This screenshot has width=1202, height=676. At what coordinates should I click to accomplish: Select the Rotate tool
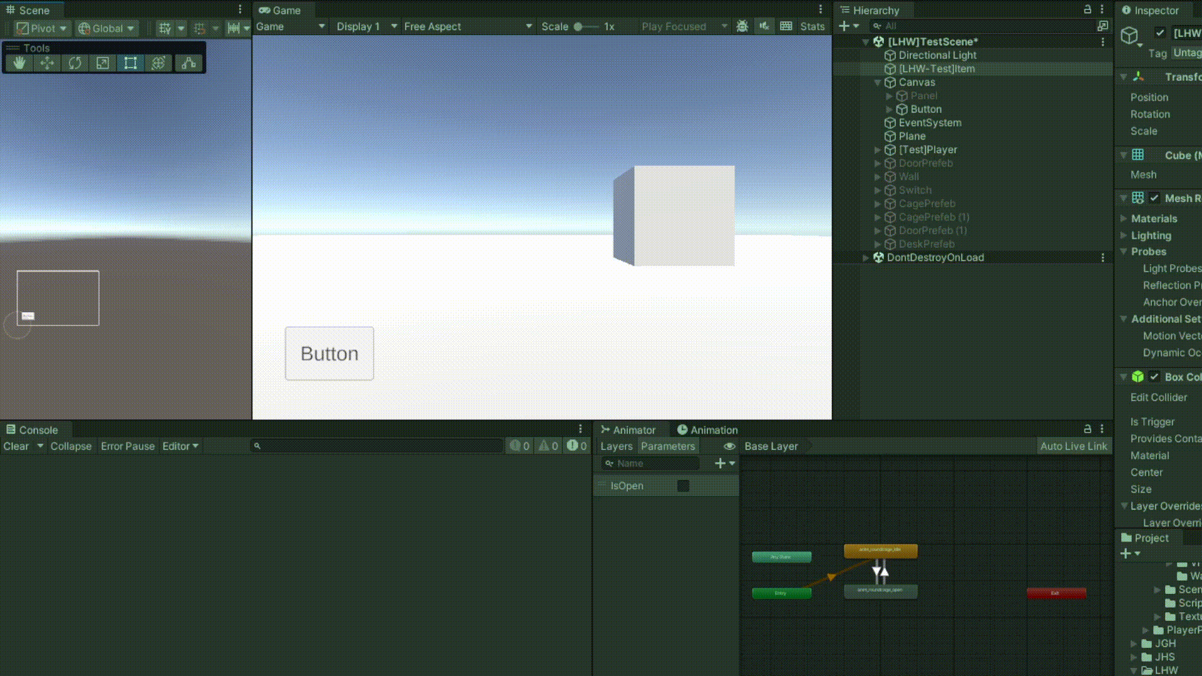75,63
